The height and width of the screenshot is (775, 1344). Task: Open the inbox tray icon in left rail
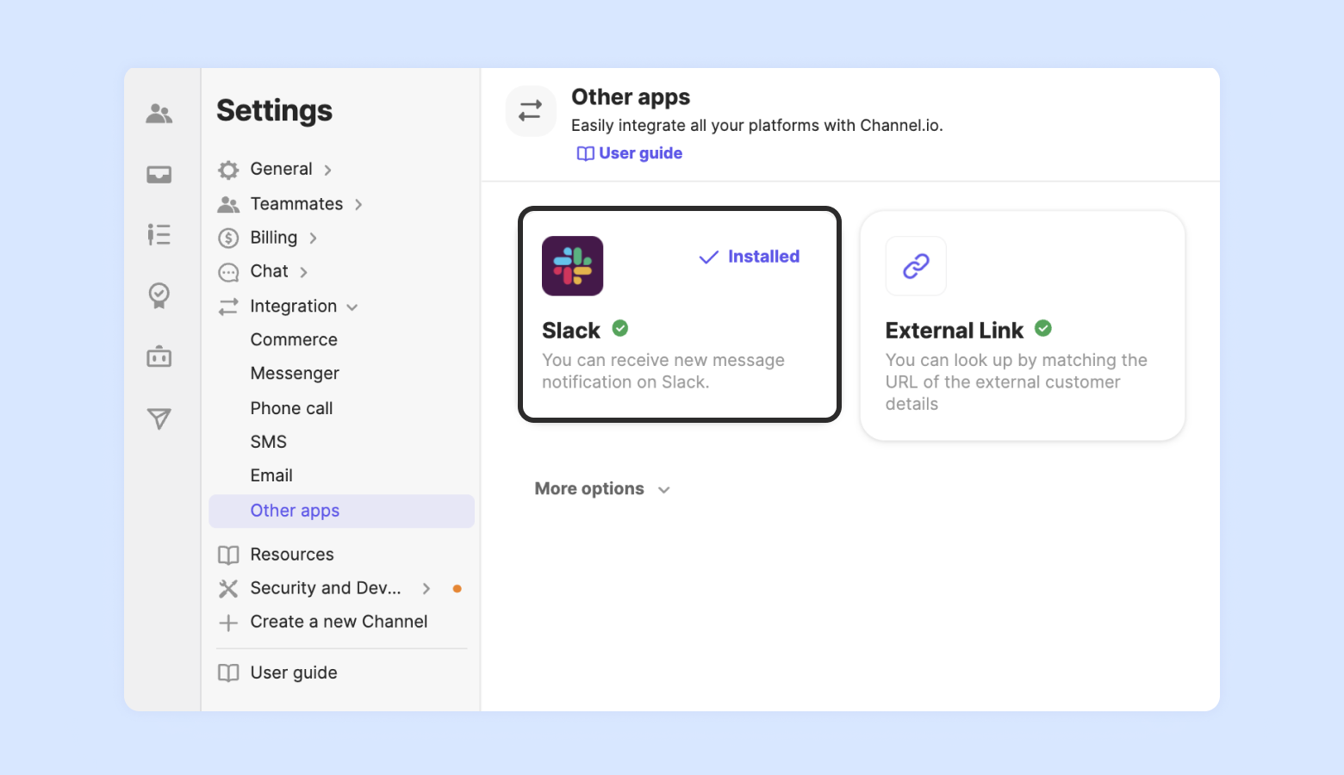point(159,175)
